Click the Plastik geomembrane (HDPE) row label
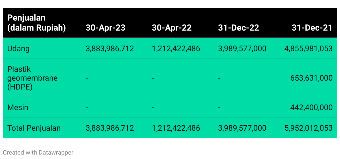This screenshot has height=159, width=340. [32, 78]
